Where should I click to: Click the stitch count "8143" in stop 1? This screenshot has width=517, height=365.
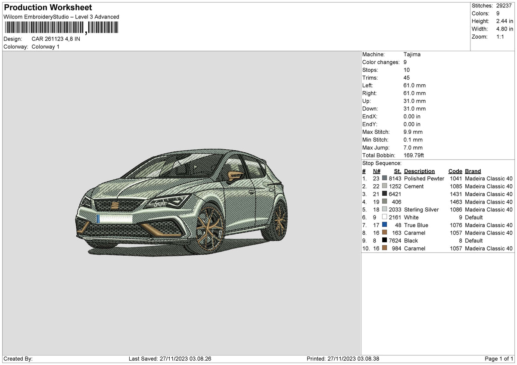(x=395, y=179)
